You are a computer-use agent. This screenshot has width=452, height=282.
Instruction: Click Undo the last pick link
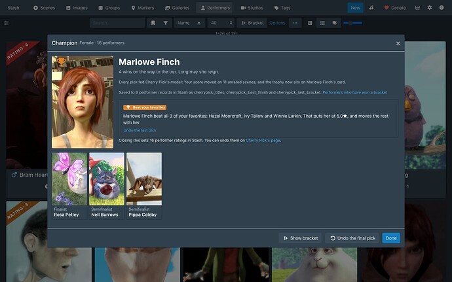tap(140, 130)
